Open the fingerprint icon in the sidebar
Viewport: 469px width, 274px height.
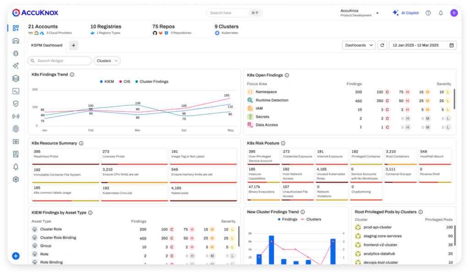16,129
